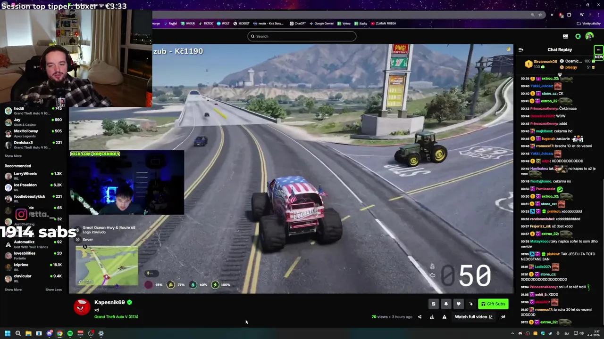Expand chat leaderboard small chevron
604x339 pixels.
coord(560,75)
